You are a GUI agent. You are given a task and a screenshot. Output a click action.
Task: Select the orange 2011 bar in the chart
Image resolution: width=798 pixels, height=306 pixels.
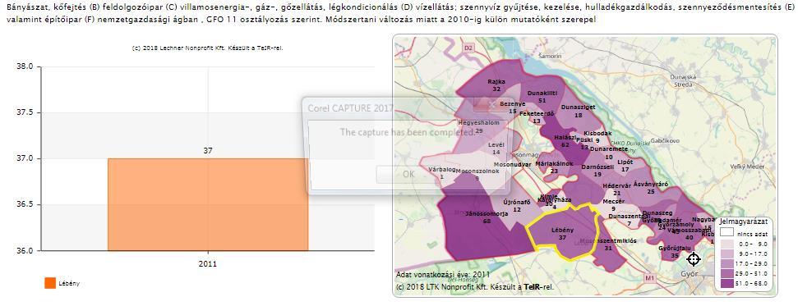click(x=208, y=204)
